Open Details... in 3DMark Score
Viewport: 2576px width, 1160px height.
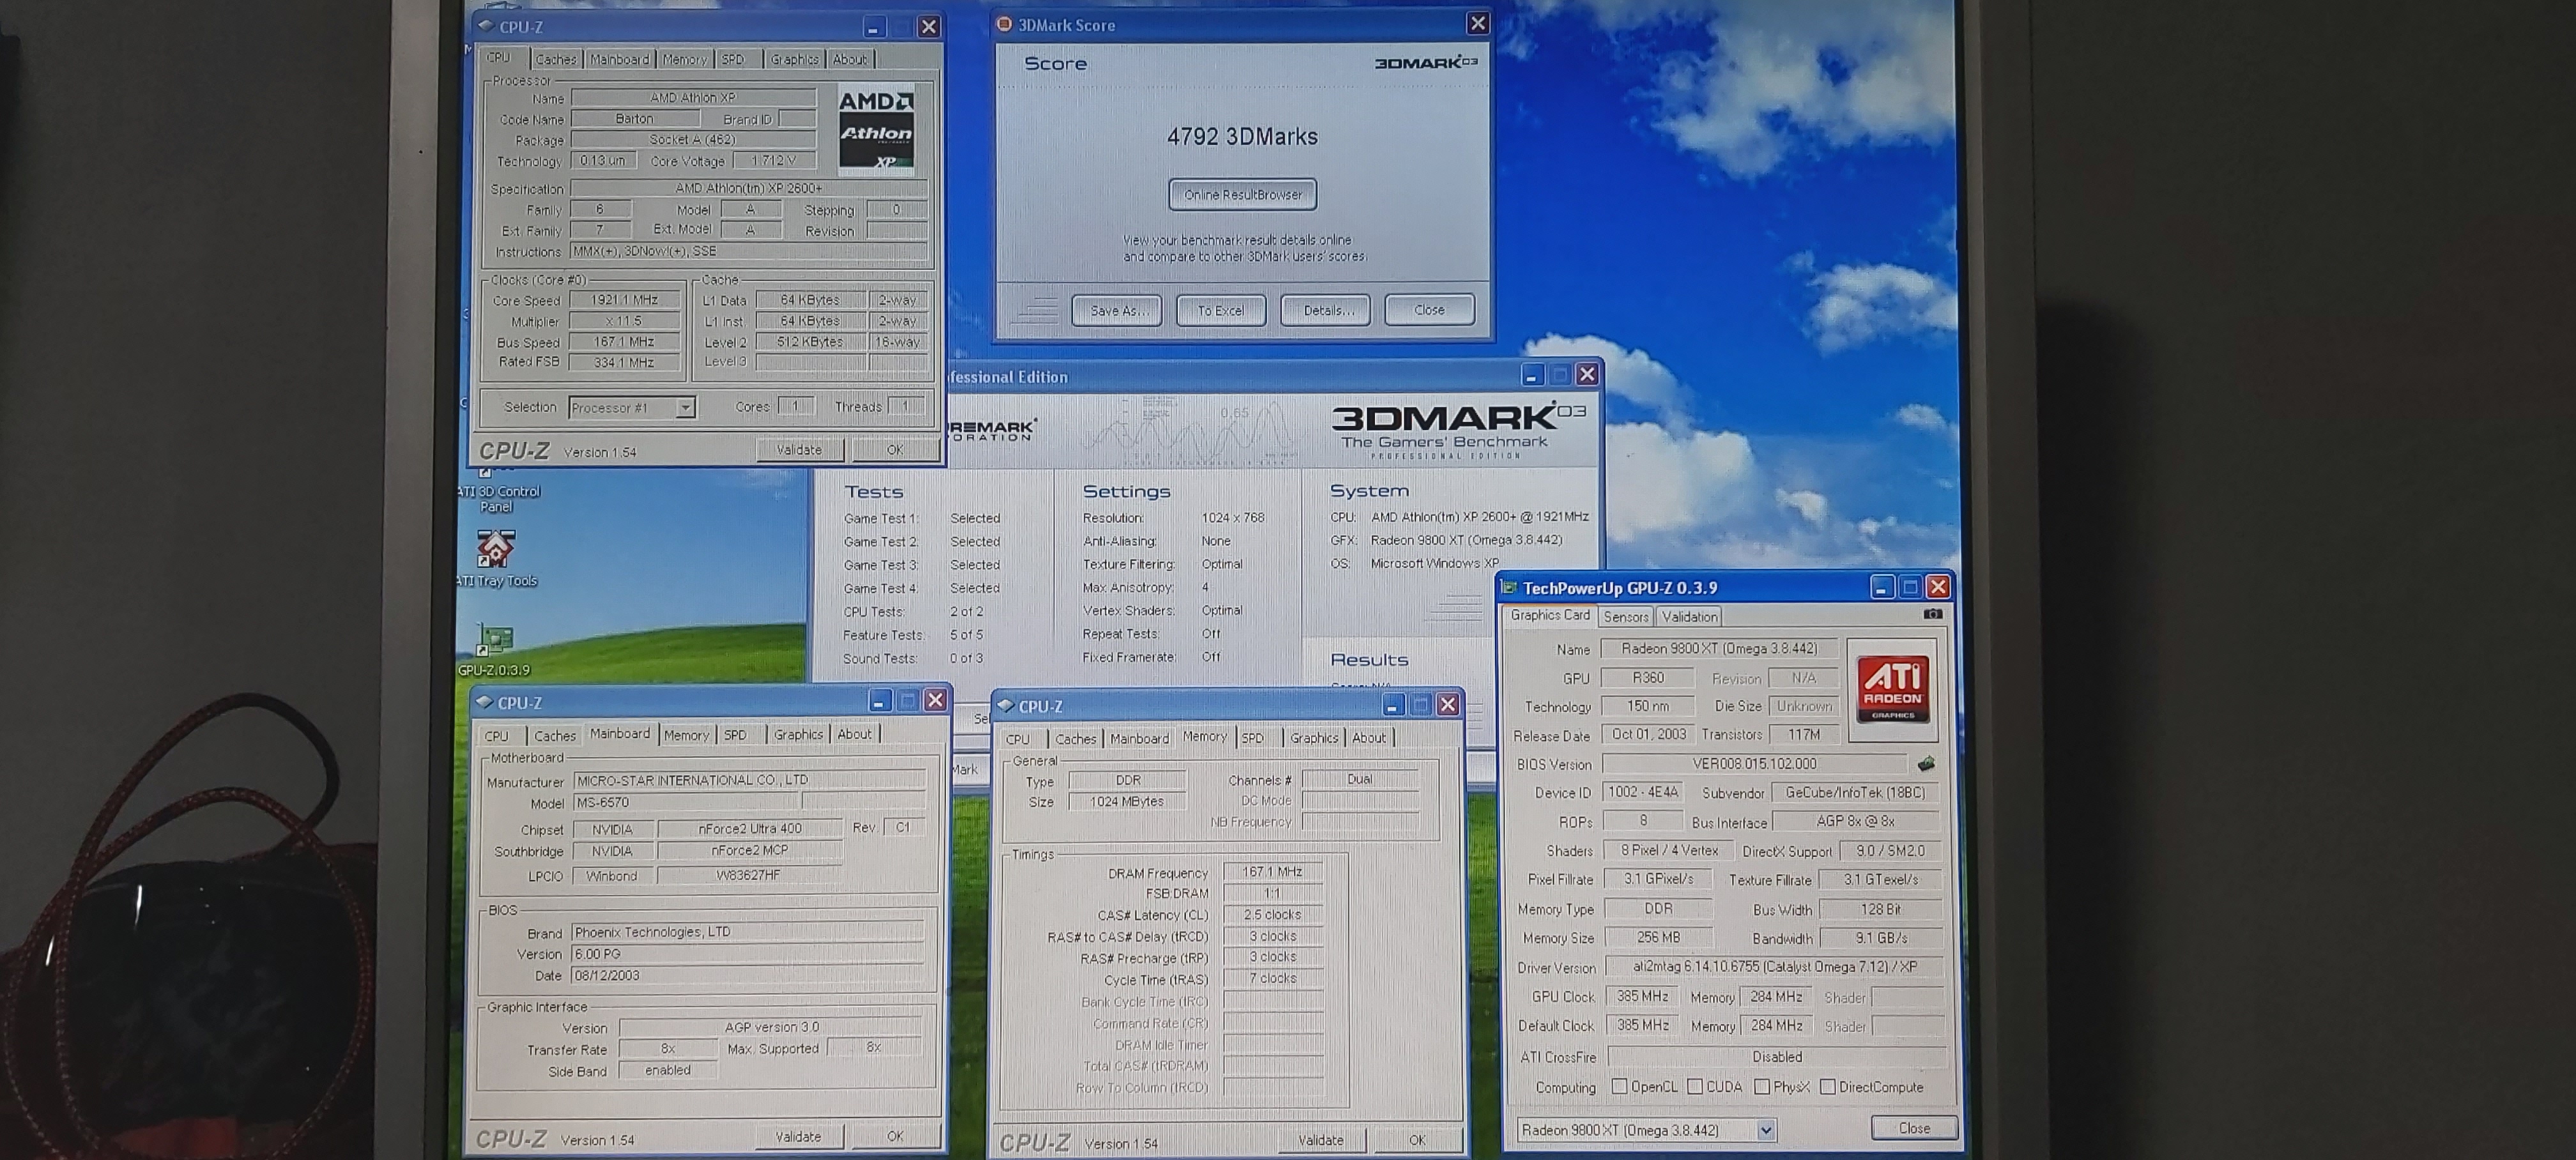pyautogui.click(x=1326, y=310)
